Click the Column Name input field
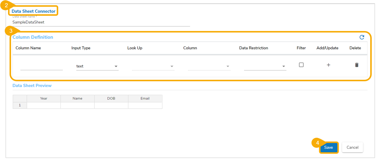Image resolution: width=376 pixels, height=159 pixels. 41,66
